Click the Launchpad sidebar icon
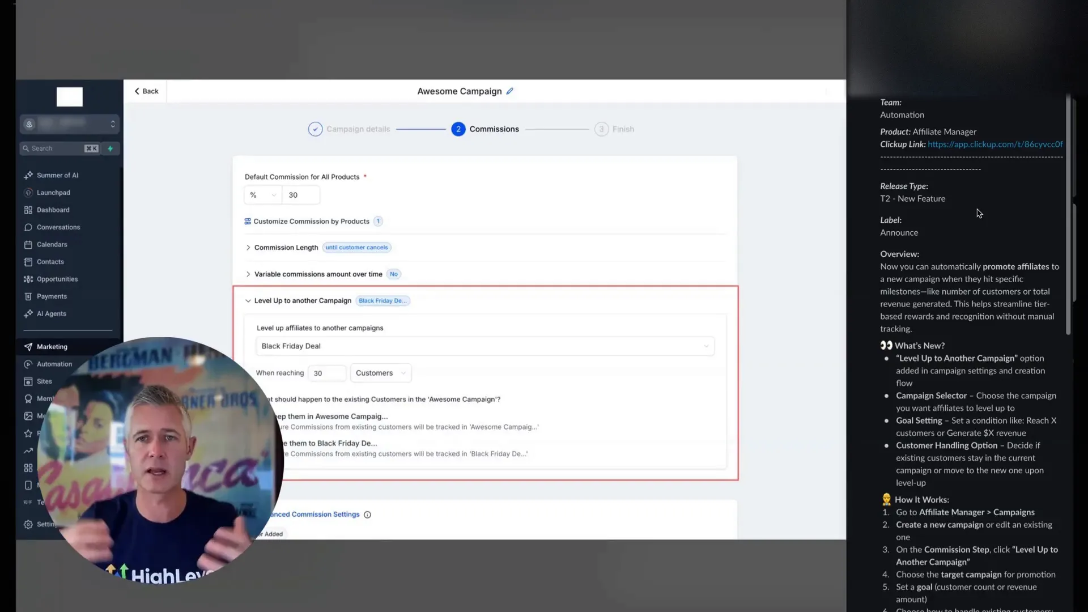 [x=28, y=193]
